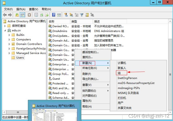Click the taskbar preview thumbnail of Active Directory
This screenshot has width=173, height=121.
[54, 115]
